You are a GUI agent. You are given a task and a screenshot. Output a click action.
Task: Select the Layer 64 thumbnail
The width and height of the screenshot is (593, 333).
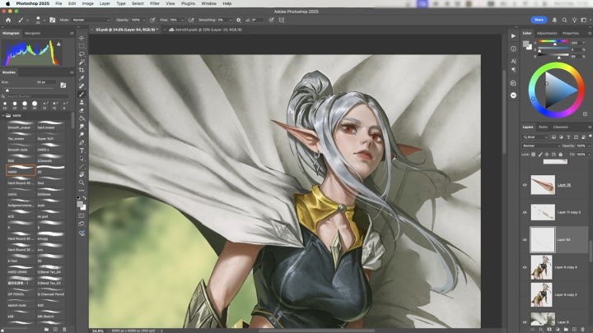pyautogui.click(x=541, y=239)
